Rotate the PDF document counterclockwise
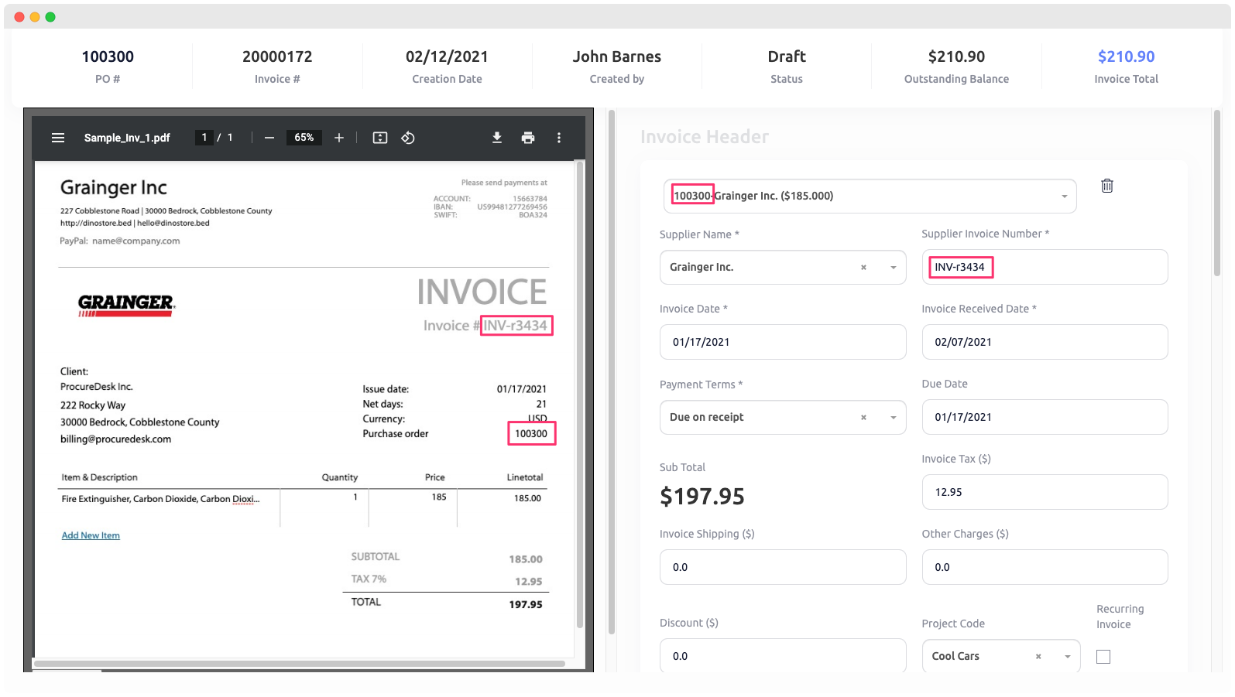This screenshot has width=1235, height=697. point(408,138)
